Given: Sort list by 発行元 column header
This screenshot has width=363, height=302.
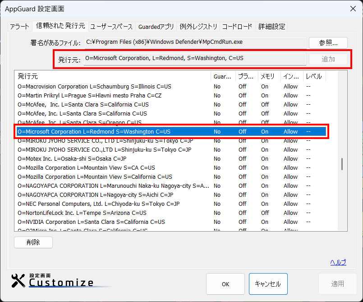Looking at the screenshot, I should click(113, 76).
